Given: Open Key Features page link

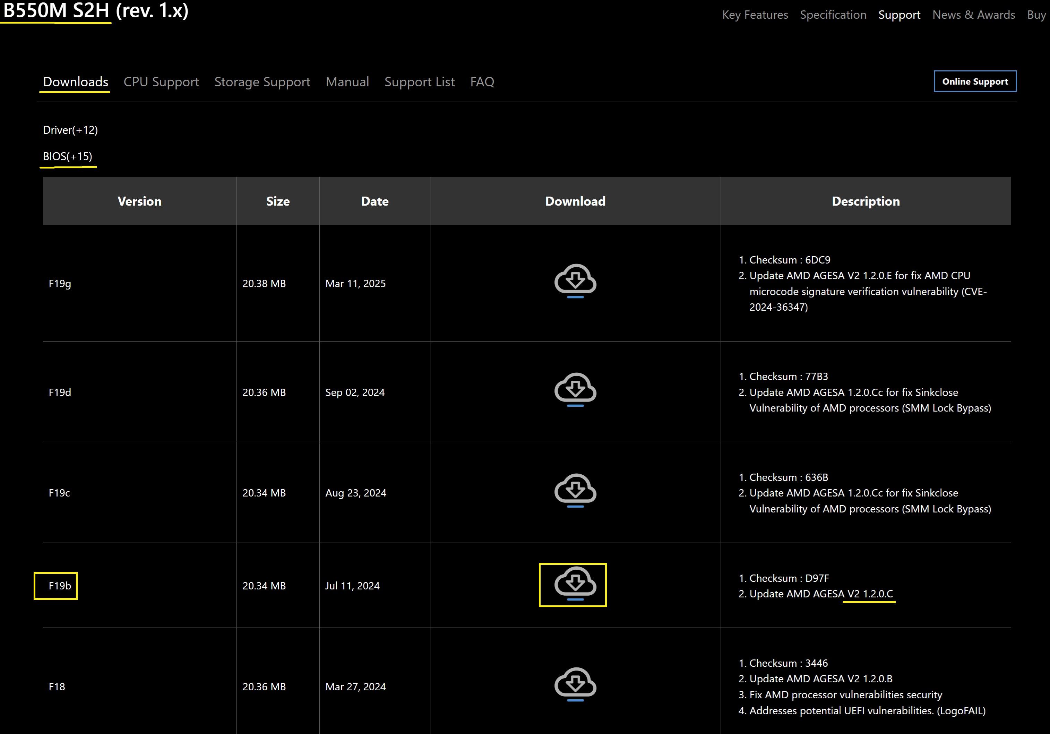Looking at the screenshot, I should 755,15.
